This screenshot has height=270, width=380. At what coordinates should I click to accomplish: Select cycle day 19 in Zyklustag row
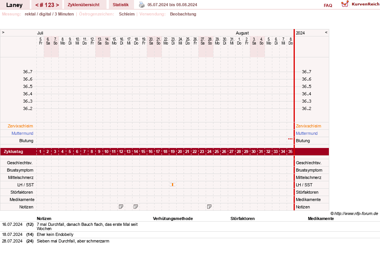coord(172,152)
